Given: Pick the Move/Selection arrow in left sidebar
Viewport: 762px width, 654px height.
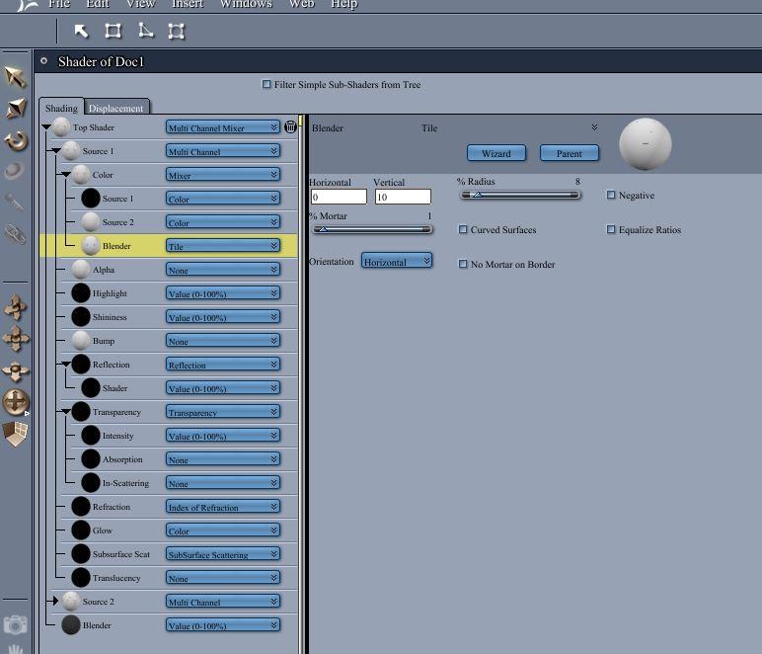Looking at the screenshot, I should coord(15,76).
